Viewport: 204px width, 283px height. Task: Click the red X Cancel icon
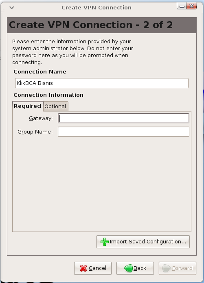(83, 268)
